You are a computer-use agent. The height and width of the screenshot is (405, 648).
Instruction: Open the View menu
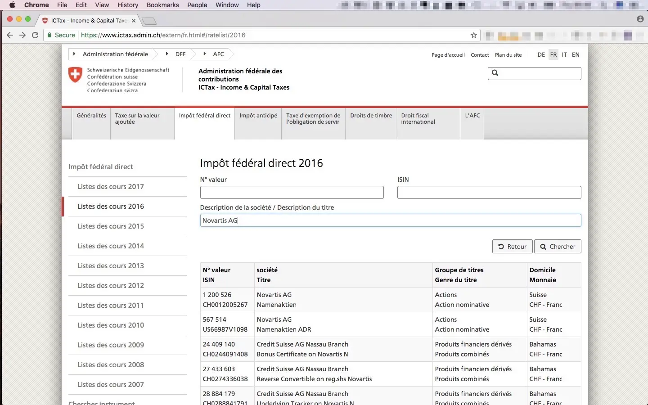[x=102, y=5]
